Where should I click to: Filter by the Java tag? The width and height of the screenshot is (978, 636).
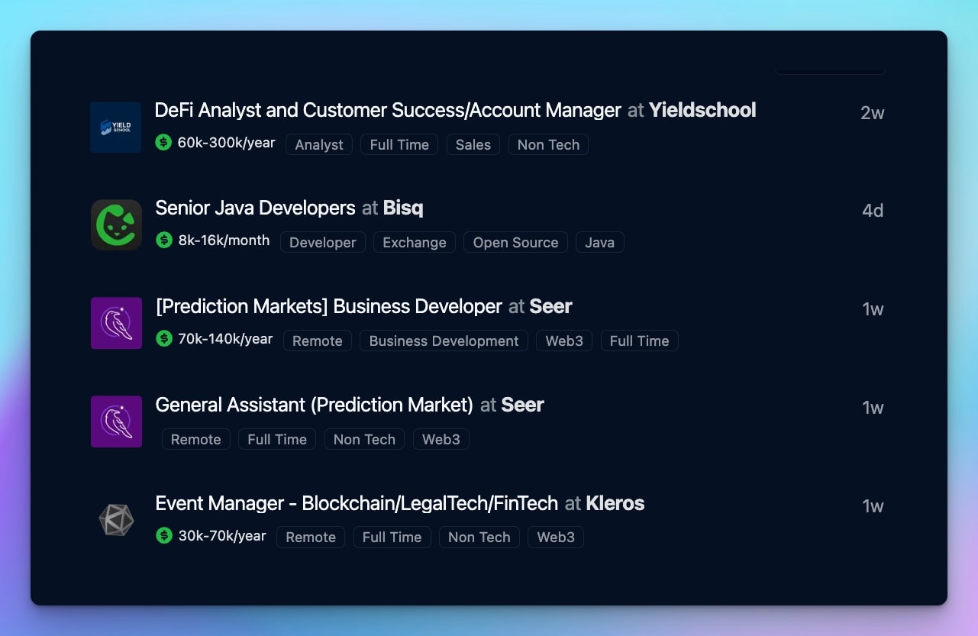[599, 243]
